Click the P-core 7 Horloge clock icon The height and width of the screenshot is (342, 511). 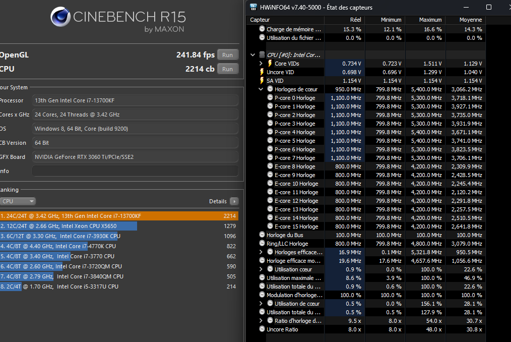point(270,157)
